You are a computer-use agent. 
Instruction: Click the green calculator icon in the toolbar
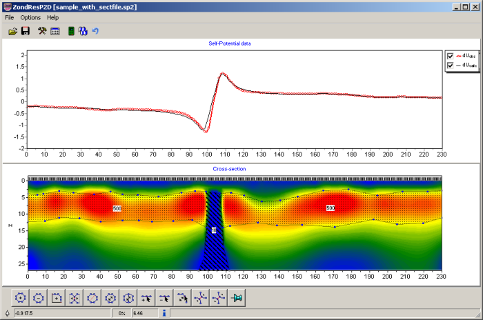click(70, 31)
